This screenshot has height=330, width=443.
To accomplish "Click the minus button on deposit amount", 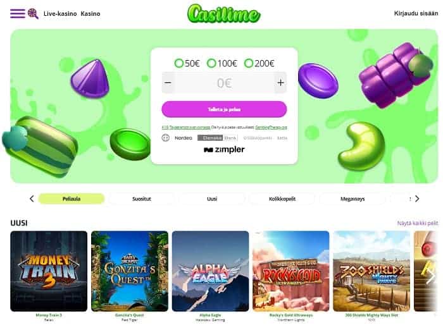I will 168,83.
